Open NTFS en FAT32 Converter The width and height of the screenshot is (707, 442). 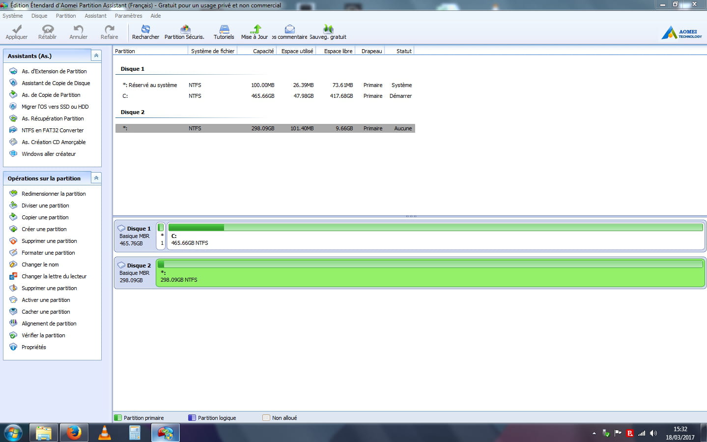[x=53, y=130]
